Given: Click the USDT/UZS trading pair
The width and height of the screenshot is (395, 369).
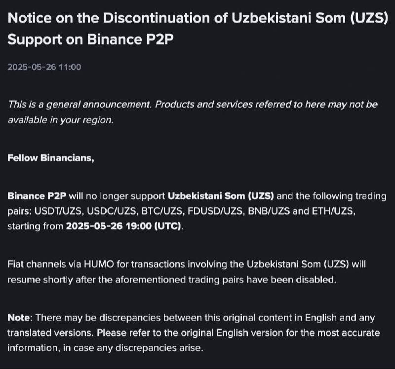Looking at the screenshot, I should (59, 211).
